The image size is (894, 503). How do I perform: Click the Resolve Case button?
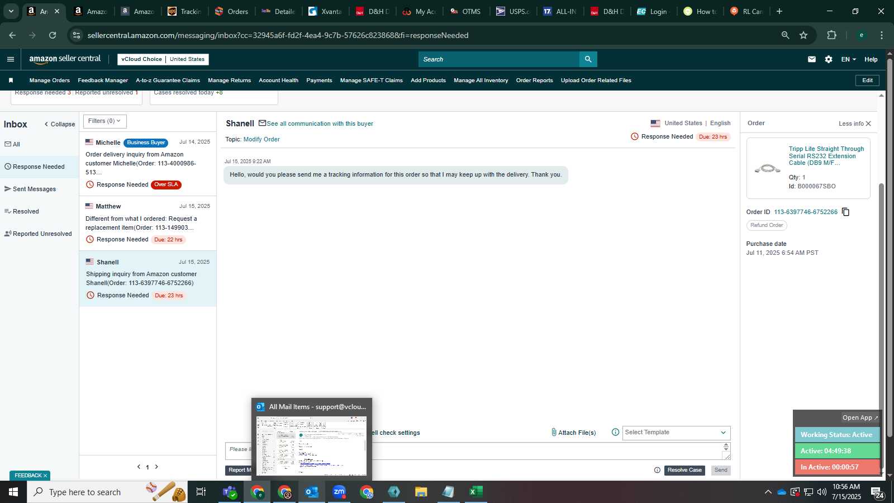(684, 470)
